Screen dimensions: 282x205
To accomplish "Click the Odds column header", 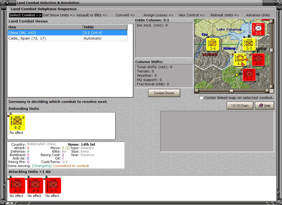I will pyautogui.click(x=105, y=27).
